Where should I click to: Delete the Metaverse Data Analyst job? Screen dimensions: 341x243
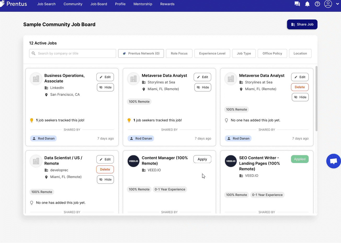(300, 87)
